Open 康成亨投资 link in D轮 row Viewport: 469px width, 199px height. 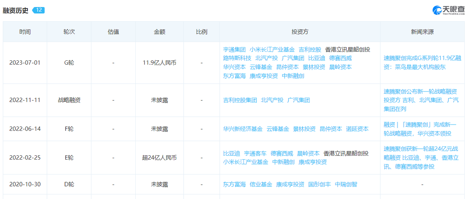point(290,184)
